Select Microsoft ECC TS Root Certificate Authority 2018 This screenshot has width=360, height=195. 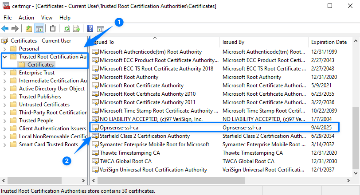pos(157,69)
